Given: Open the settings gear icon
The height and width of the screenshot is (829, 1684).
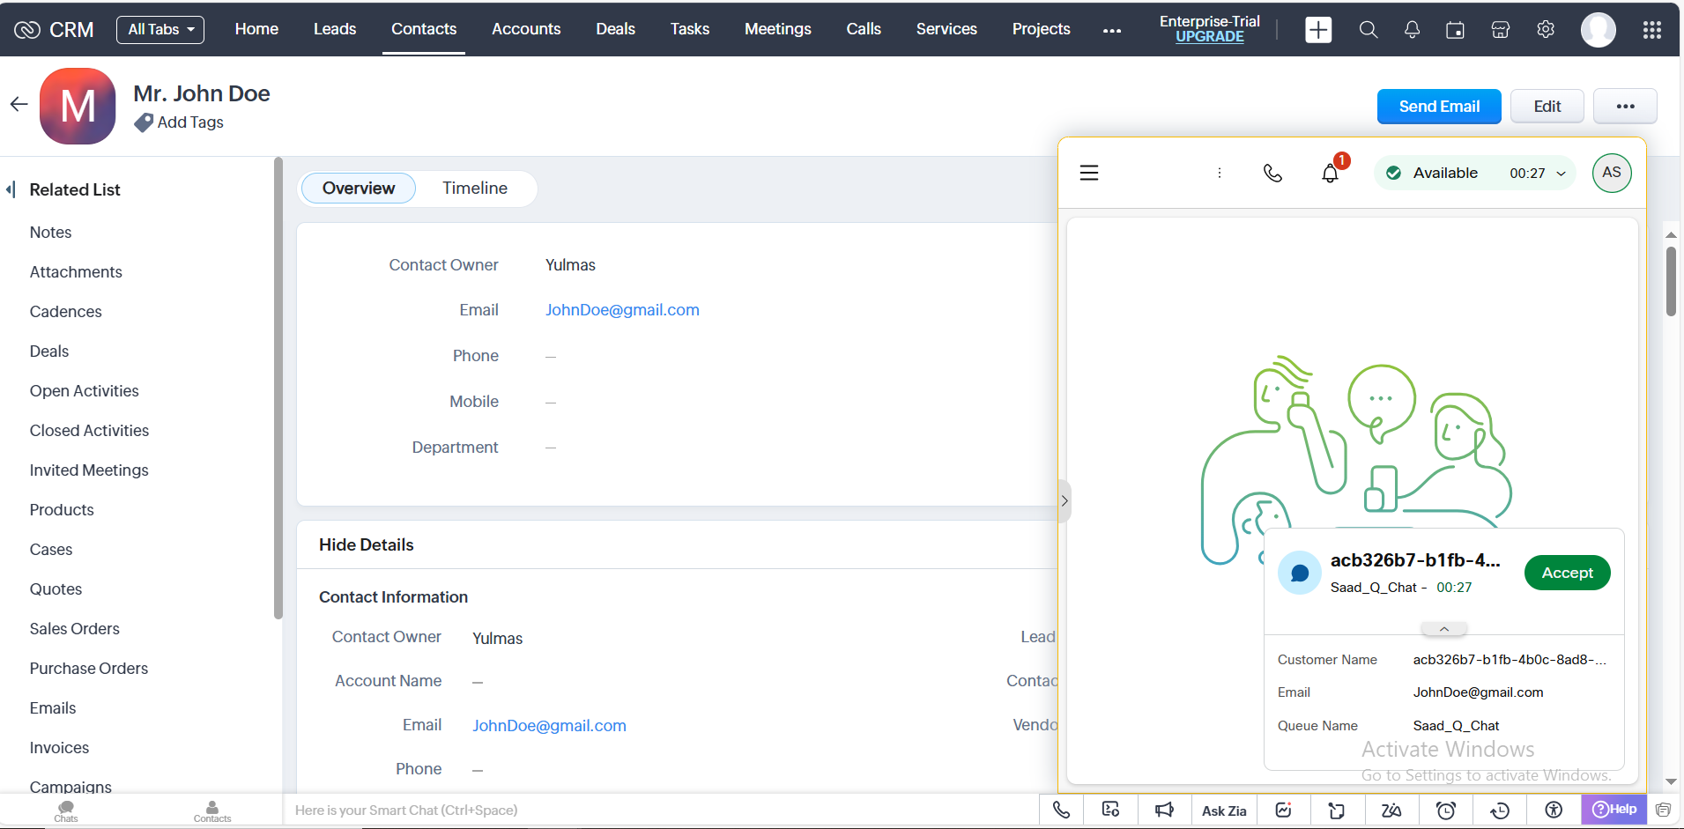Looking at the screenshot, I should pos(1546,30).
